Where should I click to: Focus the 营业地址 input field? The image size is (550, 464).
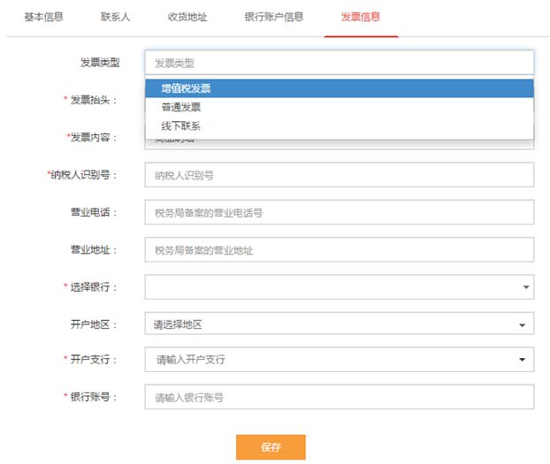[x=340, y=250]
